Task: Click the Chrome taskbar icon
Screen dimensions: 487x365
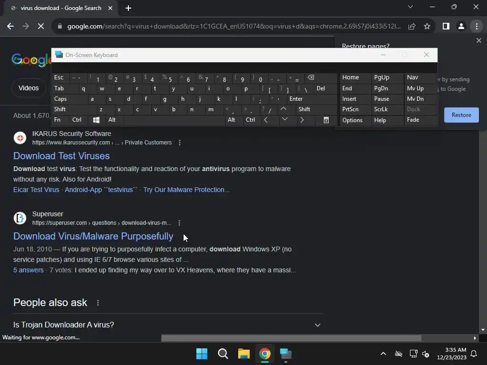Action: (264, 354)
